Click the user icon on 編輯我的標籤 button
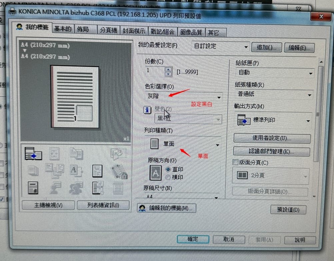The height and width of the screenshot is (261, 334). (x=142, y=208)
